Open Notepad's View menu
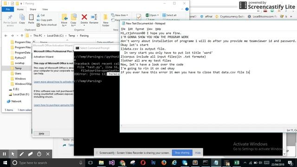 pyautogui.click(x=149, y=29)
